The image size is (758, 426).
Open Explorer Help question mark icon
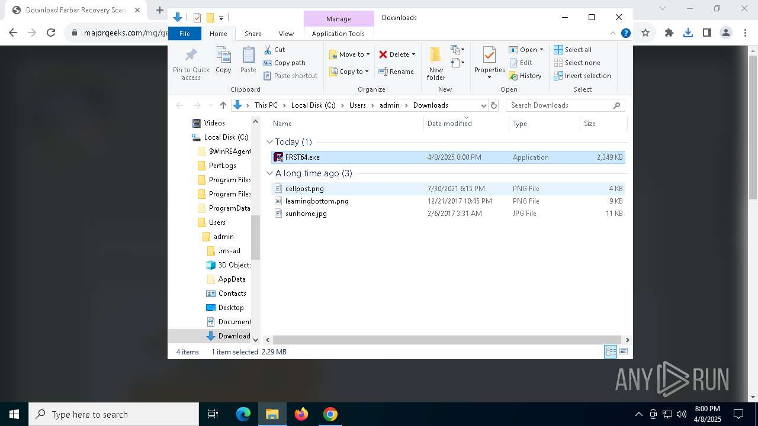click(625, 33)
